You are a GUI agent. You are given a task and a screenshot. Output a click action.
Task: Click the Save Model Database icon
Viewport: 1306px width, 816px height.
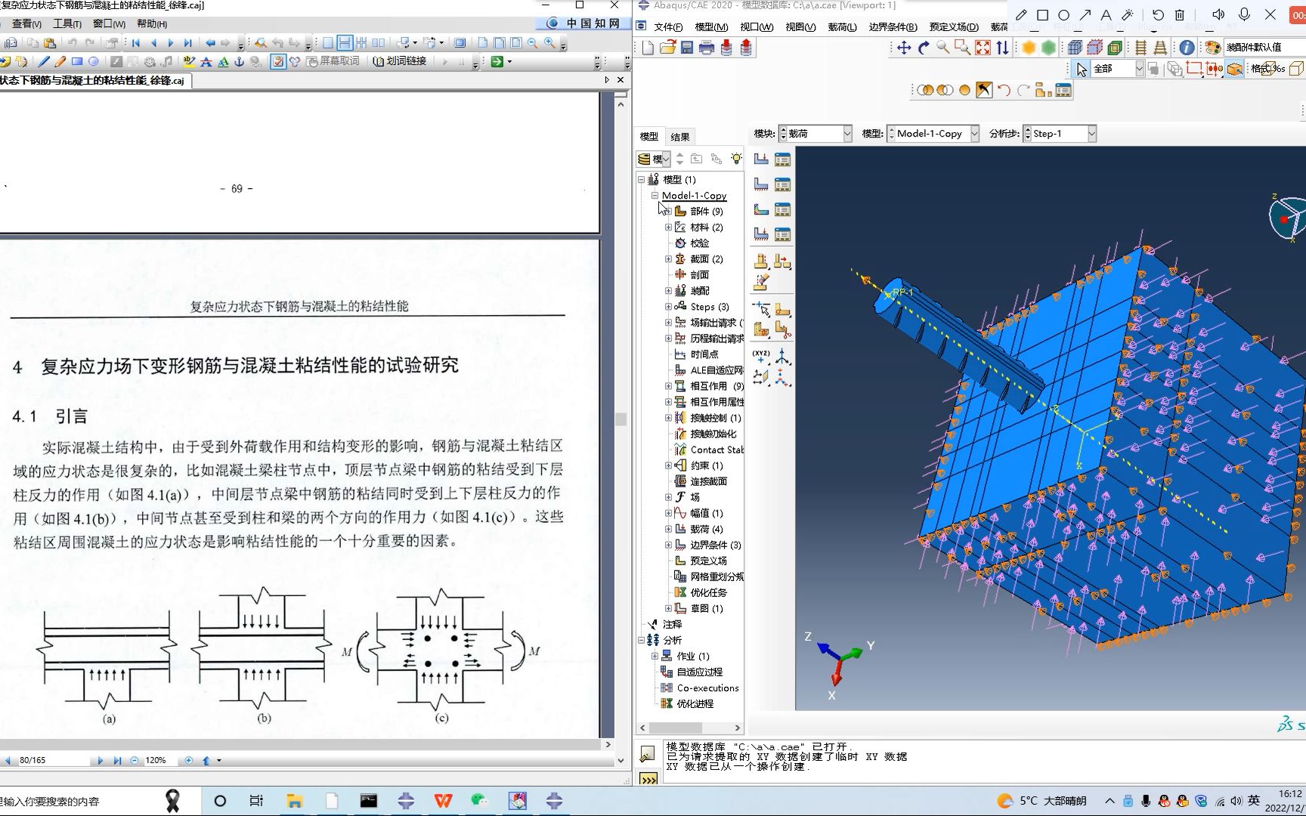tap(687, 48)
